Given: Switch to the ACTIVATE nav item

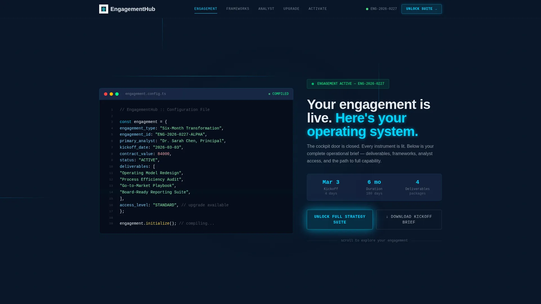Looking at the screenshot, I should click(318, 9).
